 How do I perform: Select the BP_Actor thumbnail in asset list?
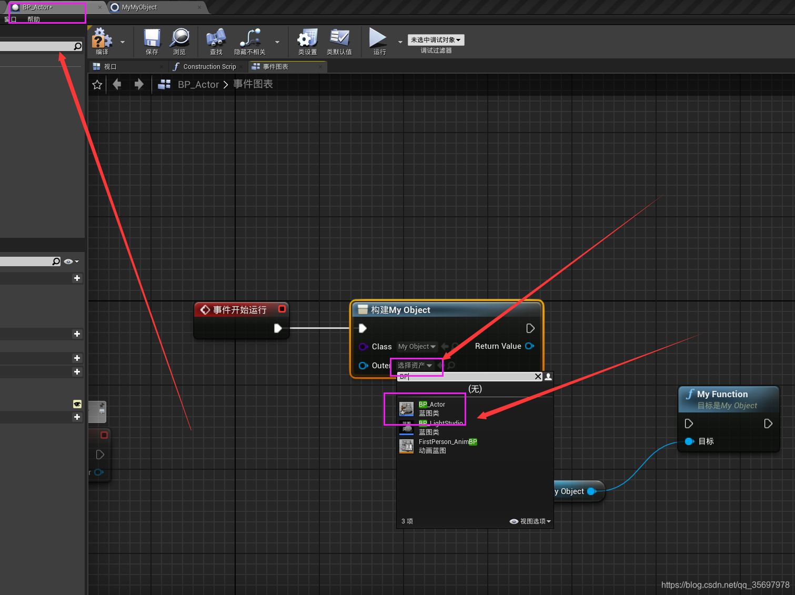point(407,409)
